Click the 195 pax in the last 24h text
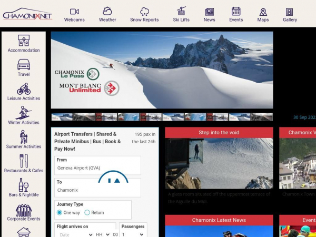Viewport: 316px width, 237px height. click(144, 138)
